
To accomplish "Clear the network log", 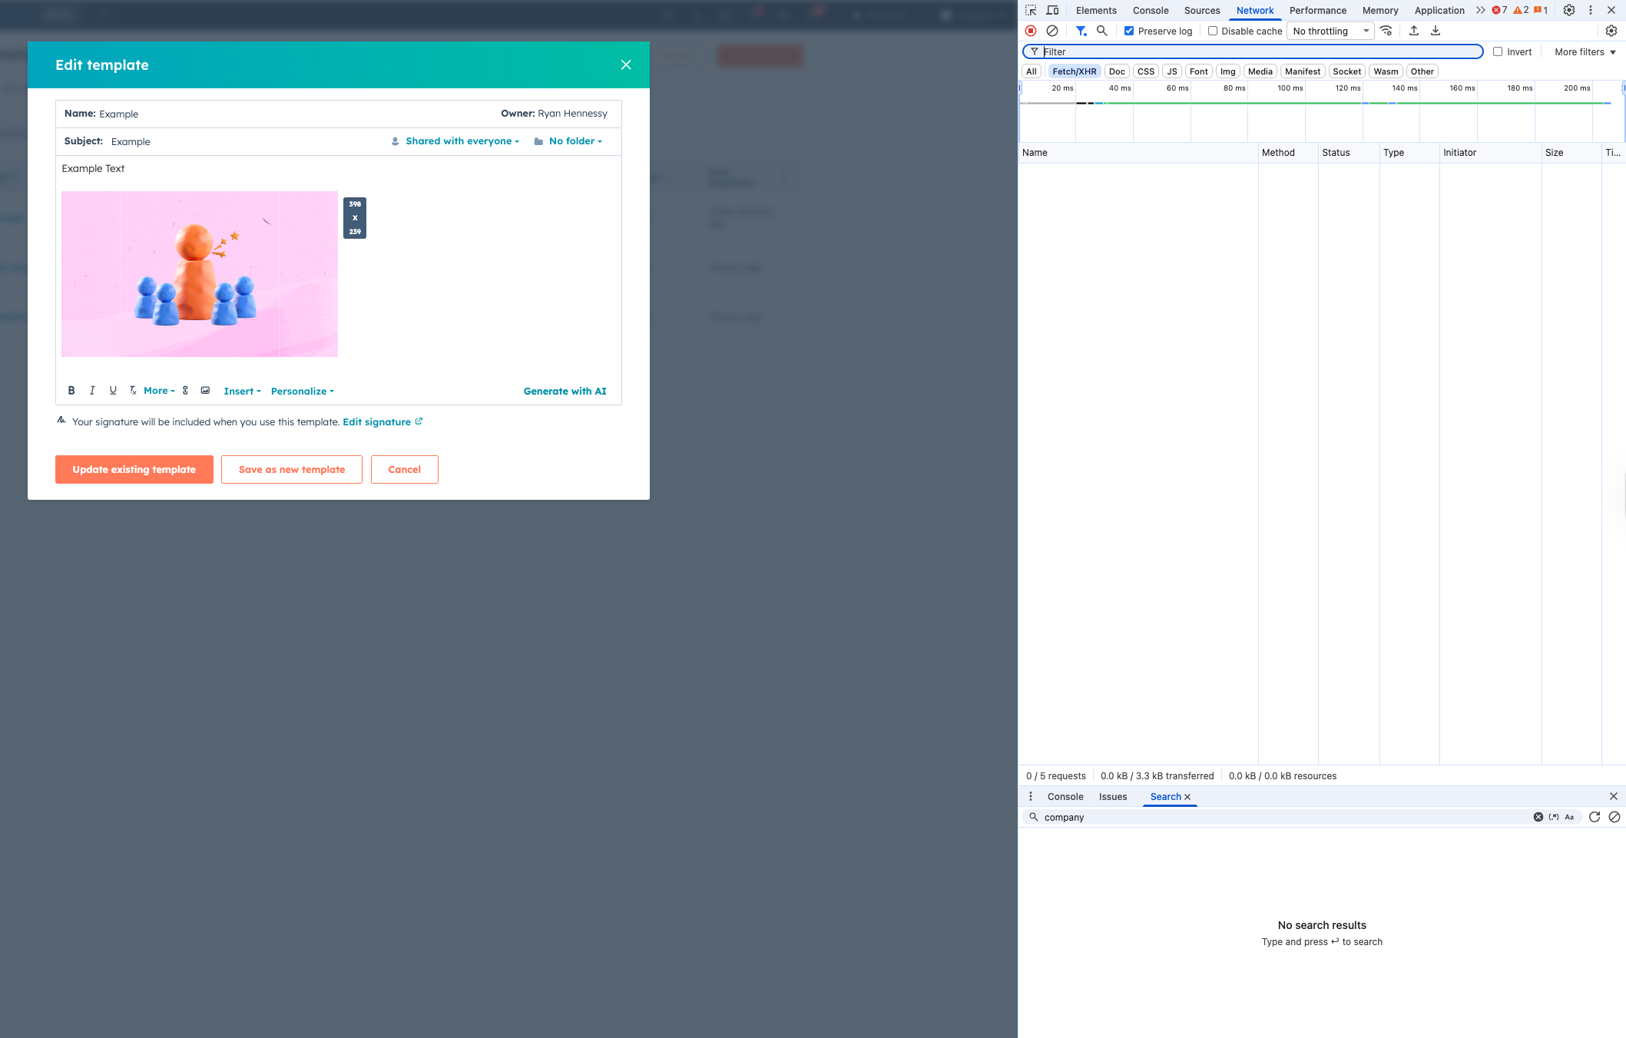I will [x=1052, y=31].
